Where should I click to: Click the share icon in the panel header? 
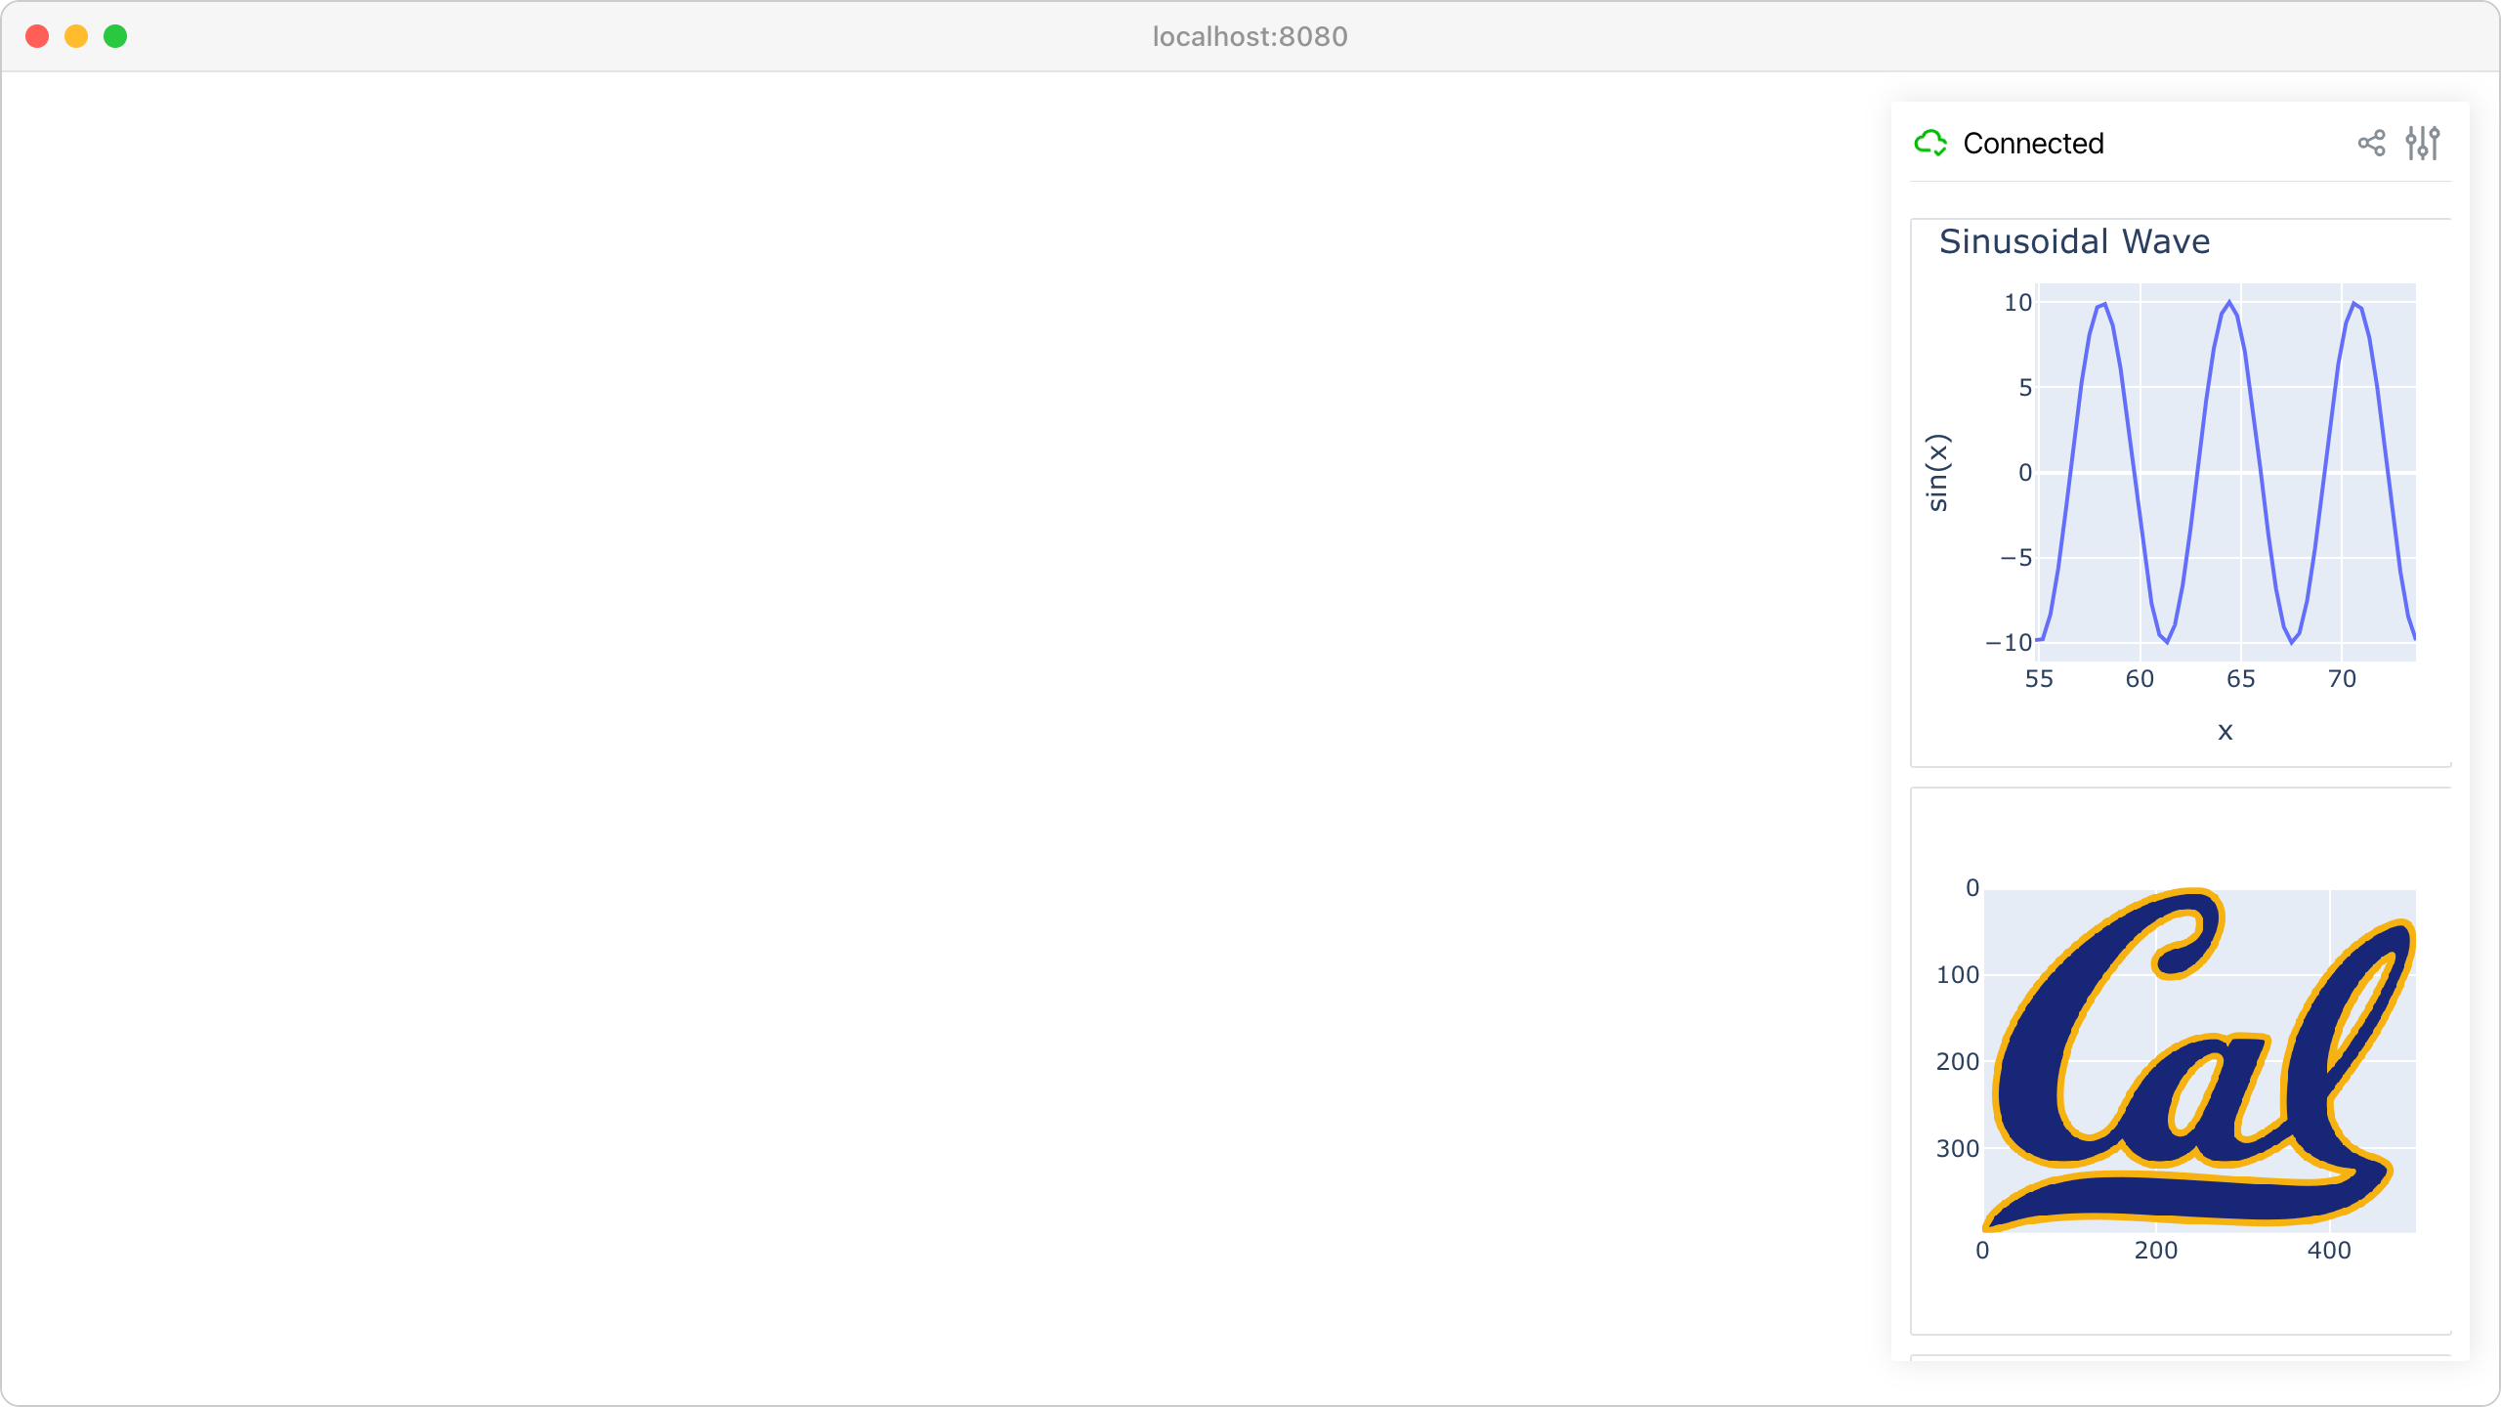2371,144
